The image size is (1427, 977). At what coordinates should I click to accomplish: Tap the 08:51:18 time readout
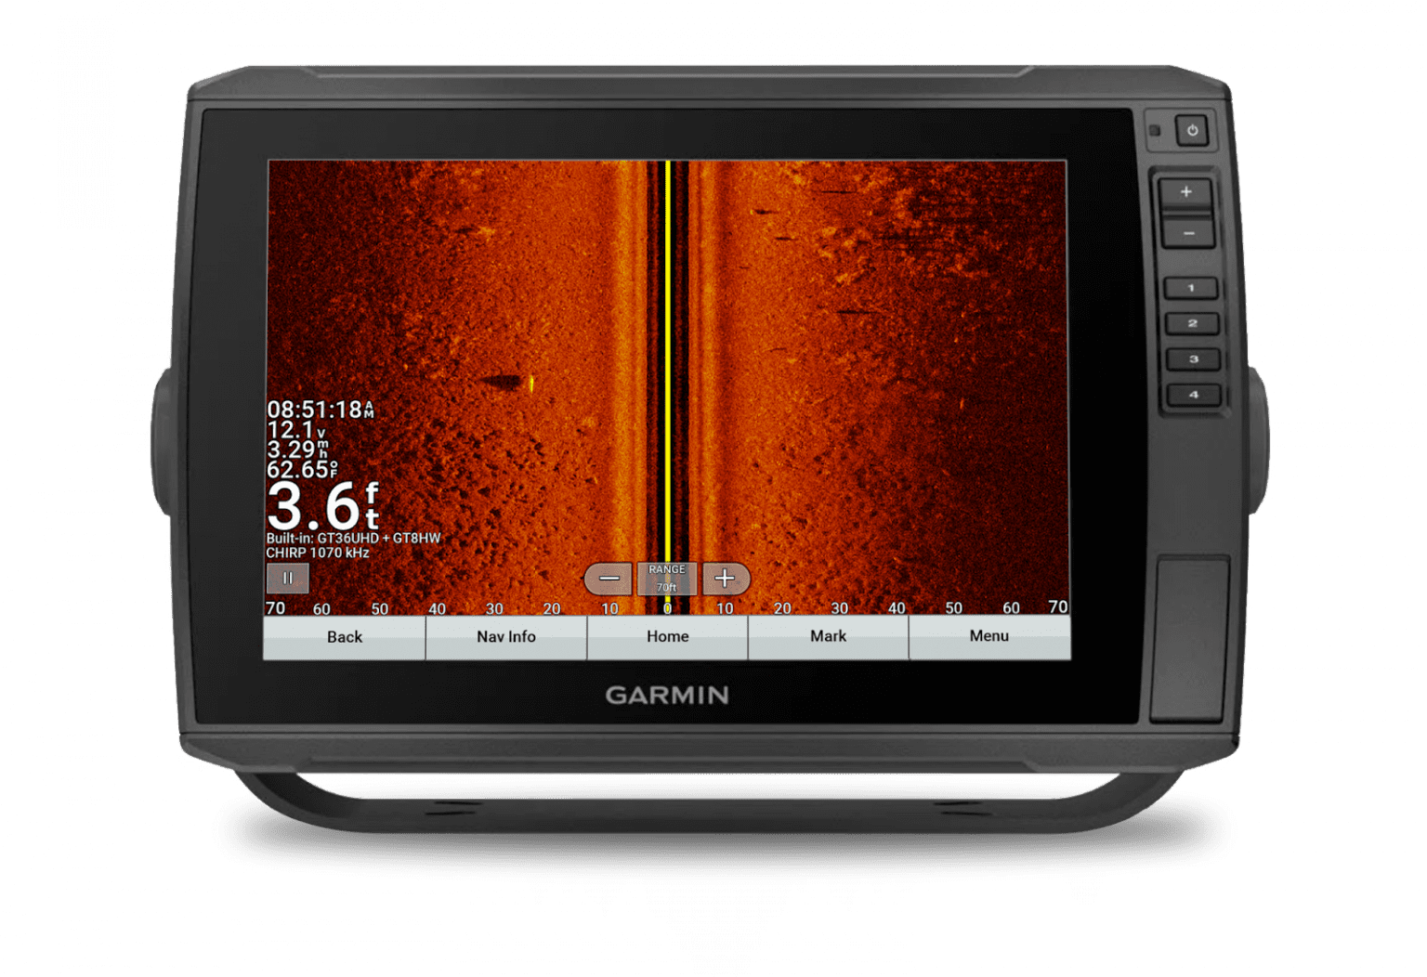(321, 410)
